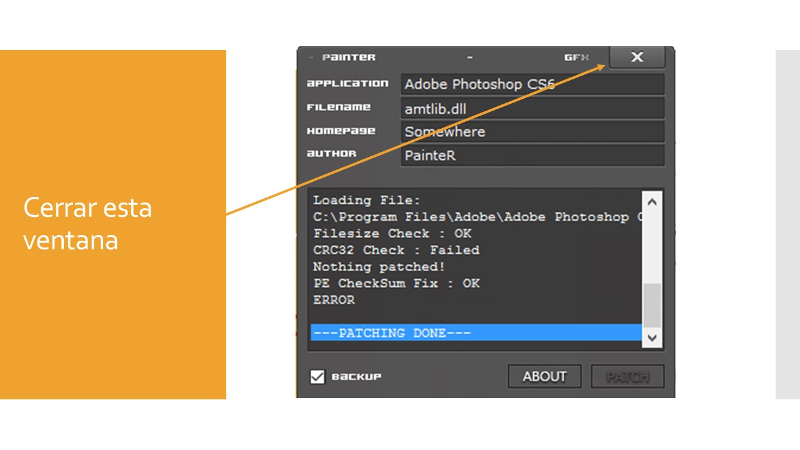Click the GFX label in title bar

click(576, 57)
